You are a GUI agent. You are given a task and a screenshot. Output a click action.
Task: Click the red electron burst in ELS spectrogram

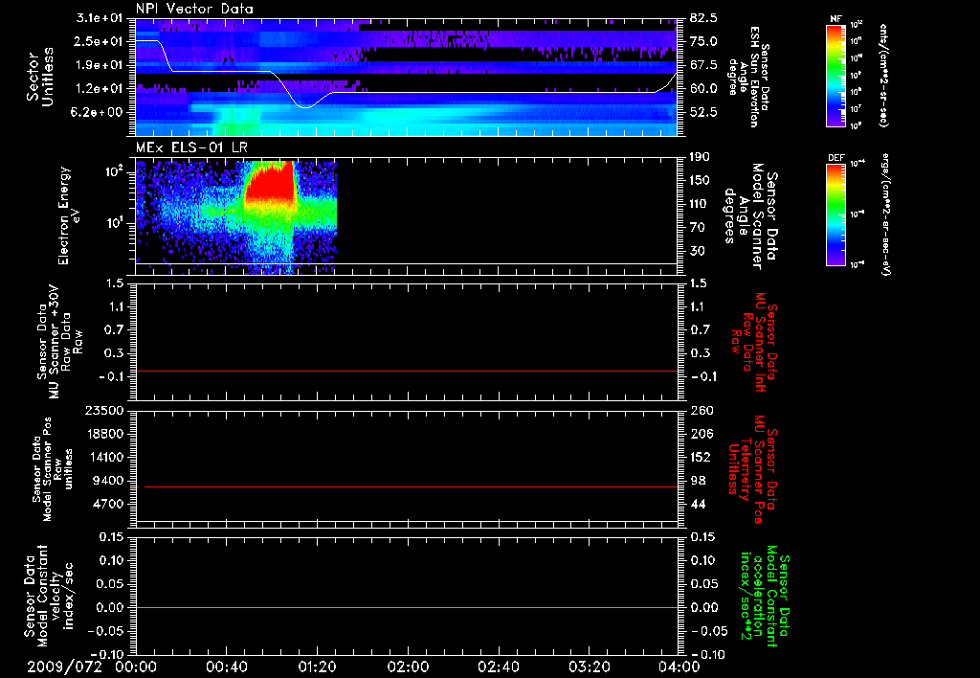click(269, 185)
